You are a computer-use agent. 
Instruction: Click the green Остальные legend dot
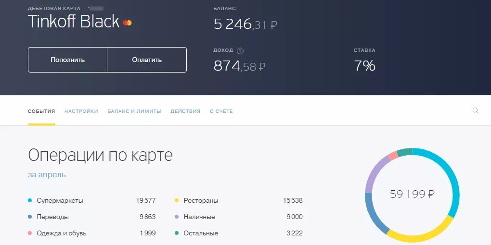coord(177,233)
